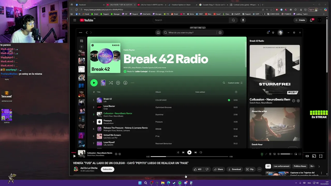Seek on the Spotify song progress bar
This screenshot has height=186, width=331.
pyautogui.click(x=189, y=157)
